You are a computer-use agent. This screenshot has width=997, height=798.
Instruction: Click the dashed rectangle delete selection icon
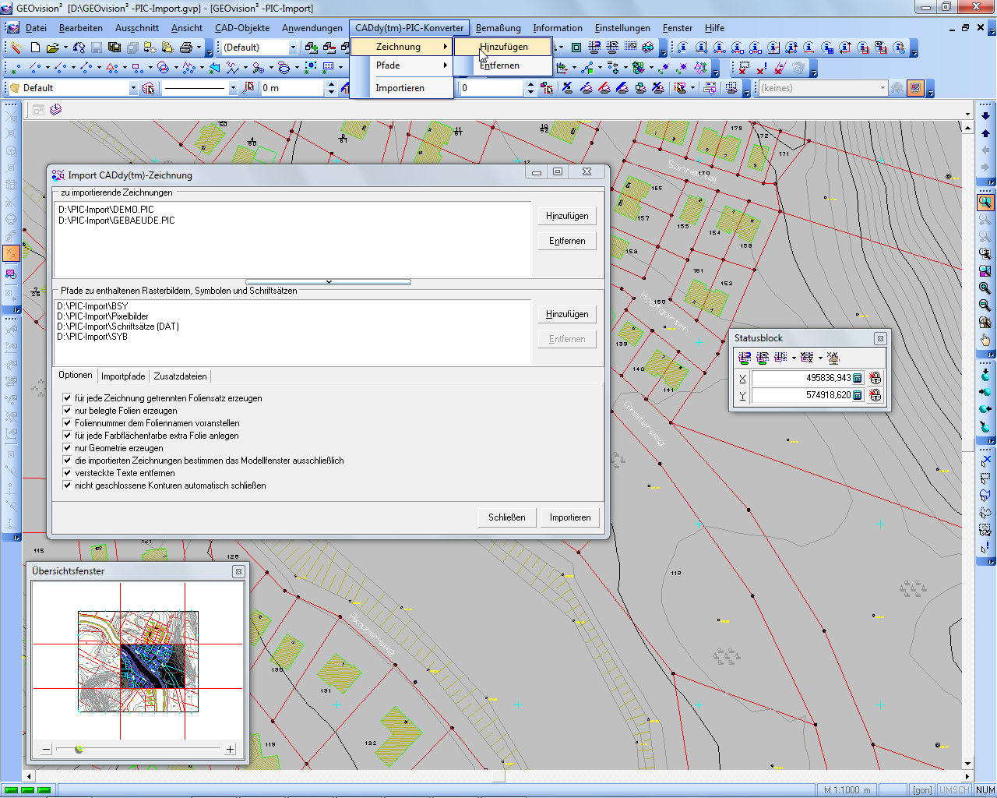click(x=744, y=68)
